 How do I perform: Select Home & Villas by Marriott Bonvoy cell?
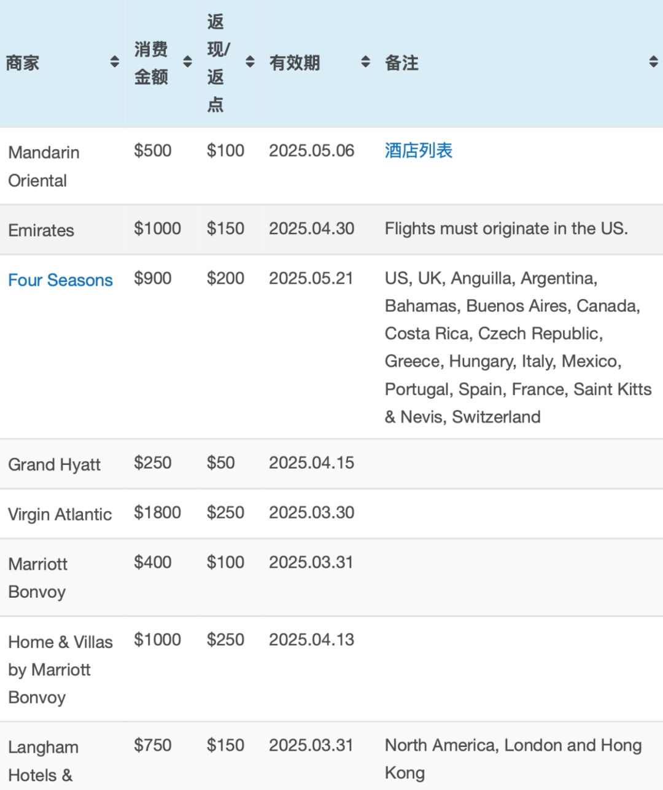pyautogui.click(x=61, y=670)
